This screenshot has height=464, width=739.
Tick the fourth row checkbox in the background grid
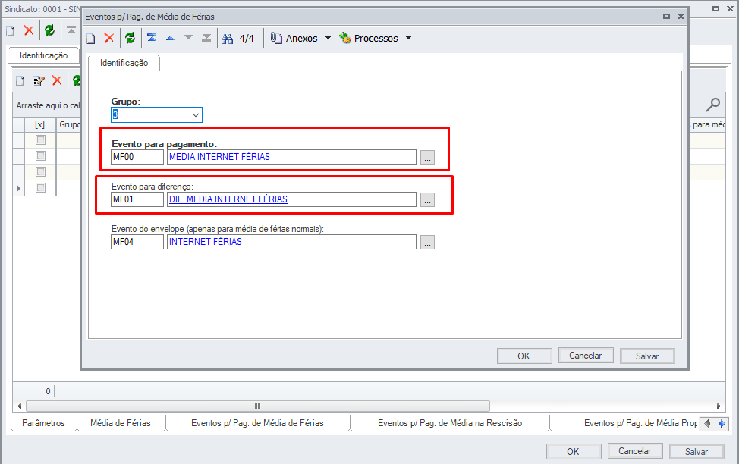coord(40,187)
